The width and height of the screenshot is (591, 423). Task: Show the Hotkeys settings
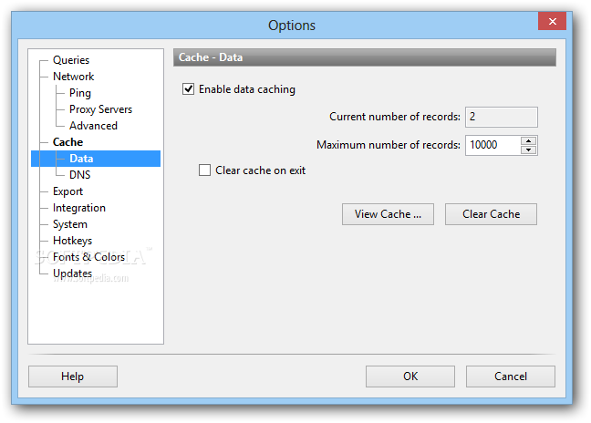tap(72, 241)
